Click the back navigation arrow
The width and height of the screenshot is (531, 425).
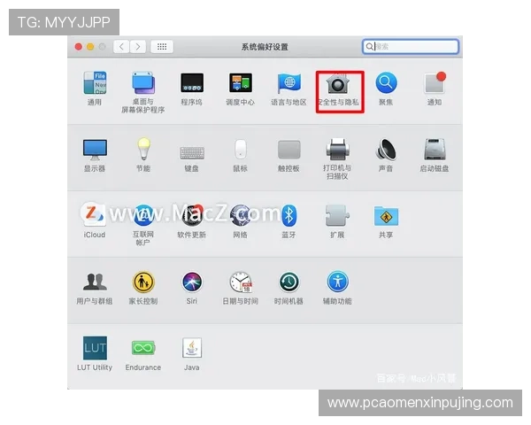pyautogui.click(x=120, y=46)
